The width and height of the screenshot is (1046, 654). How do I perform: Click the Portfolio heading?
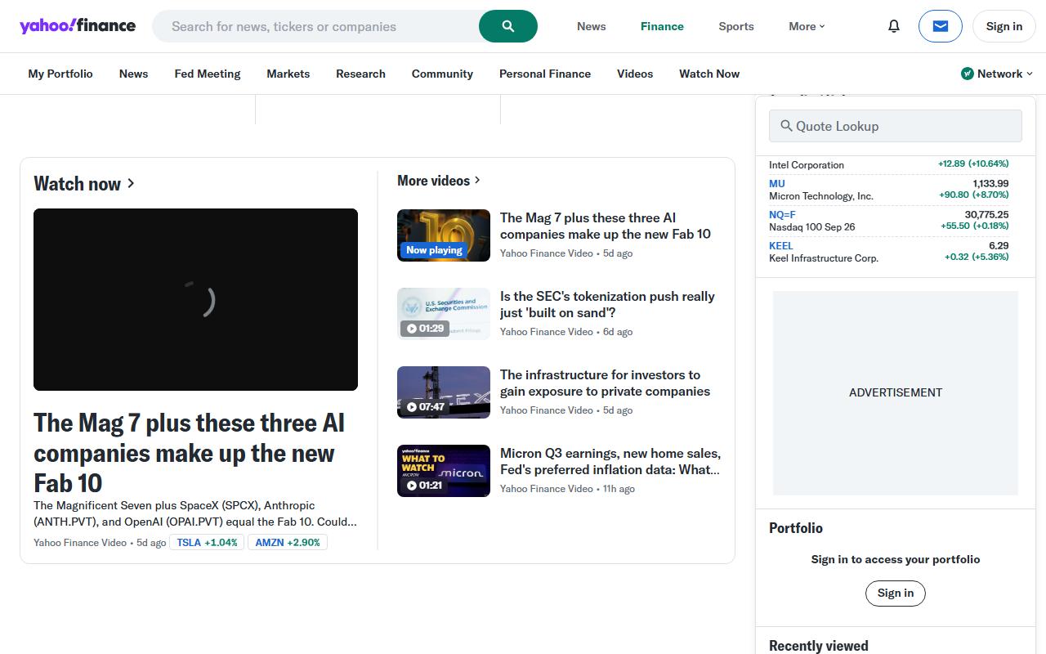click(796, 528)
